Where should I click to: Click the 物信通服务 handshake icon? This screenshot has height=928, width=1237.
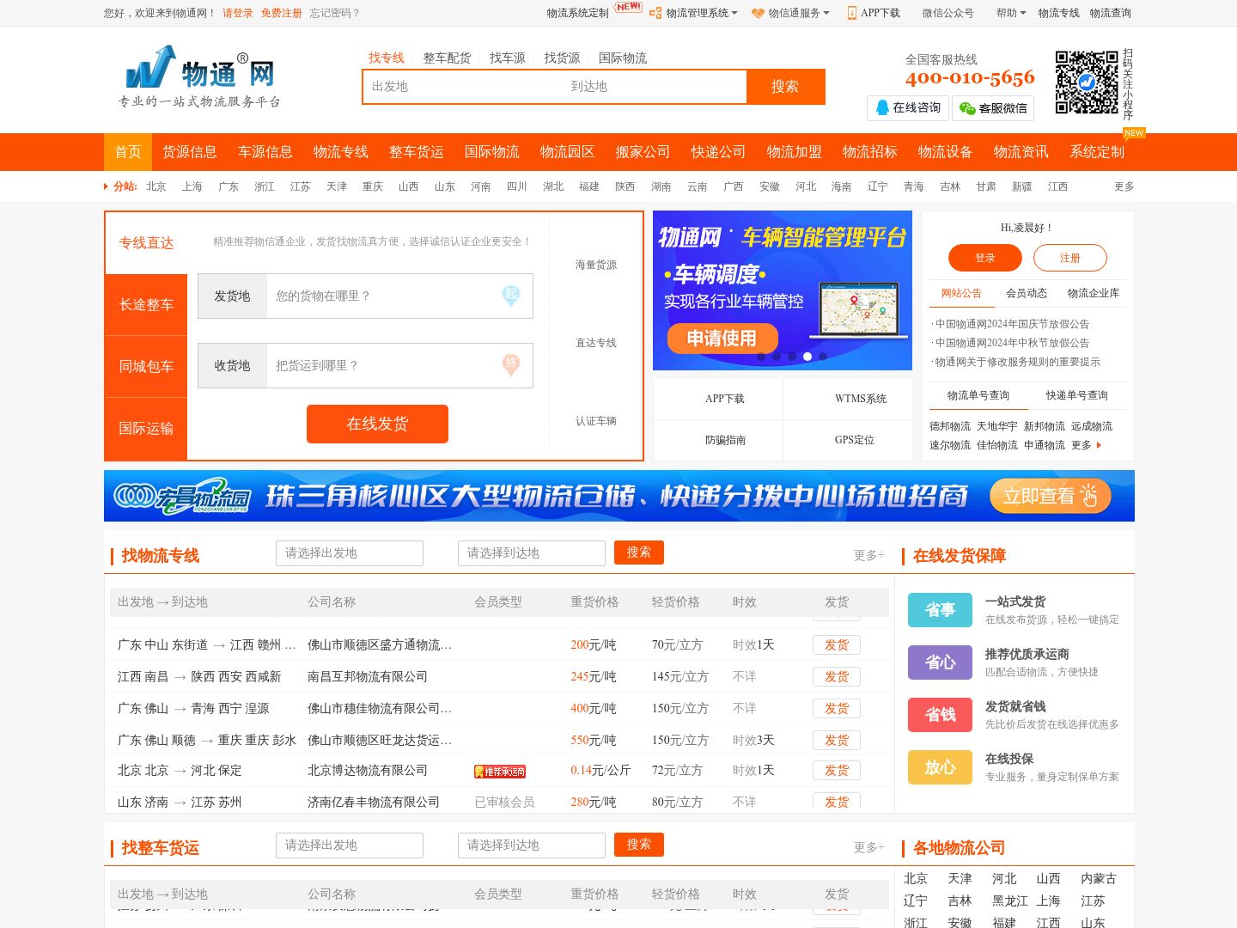pyautogui.click(x=758, y=13)
